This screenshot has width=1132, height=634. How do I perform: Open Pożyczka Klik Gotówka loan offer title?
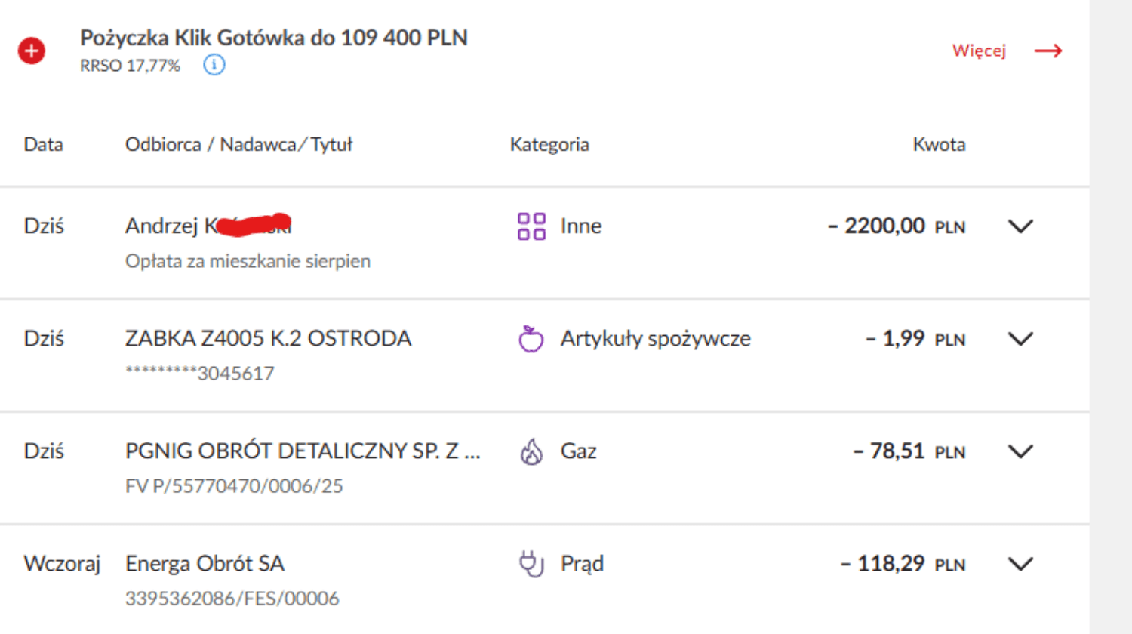[274, 38]
